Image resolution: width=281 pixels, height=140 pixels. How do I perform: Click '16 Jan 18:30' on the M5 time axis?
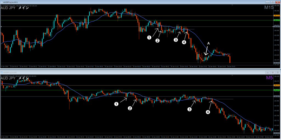point(269,137)
